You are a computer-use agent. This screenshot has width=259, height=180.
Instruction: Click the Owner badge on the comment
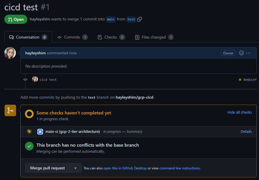pyautogui.click(x=228, y=53)
